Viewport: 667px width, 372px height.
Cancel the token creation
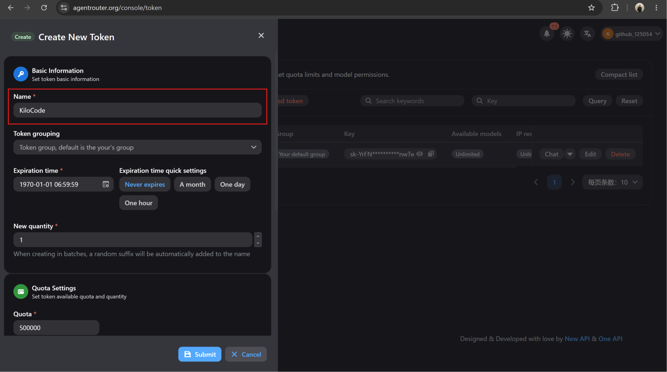tap(246, 354)
